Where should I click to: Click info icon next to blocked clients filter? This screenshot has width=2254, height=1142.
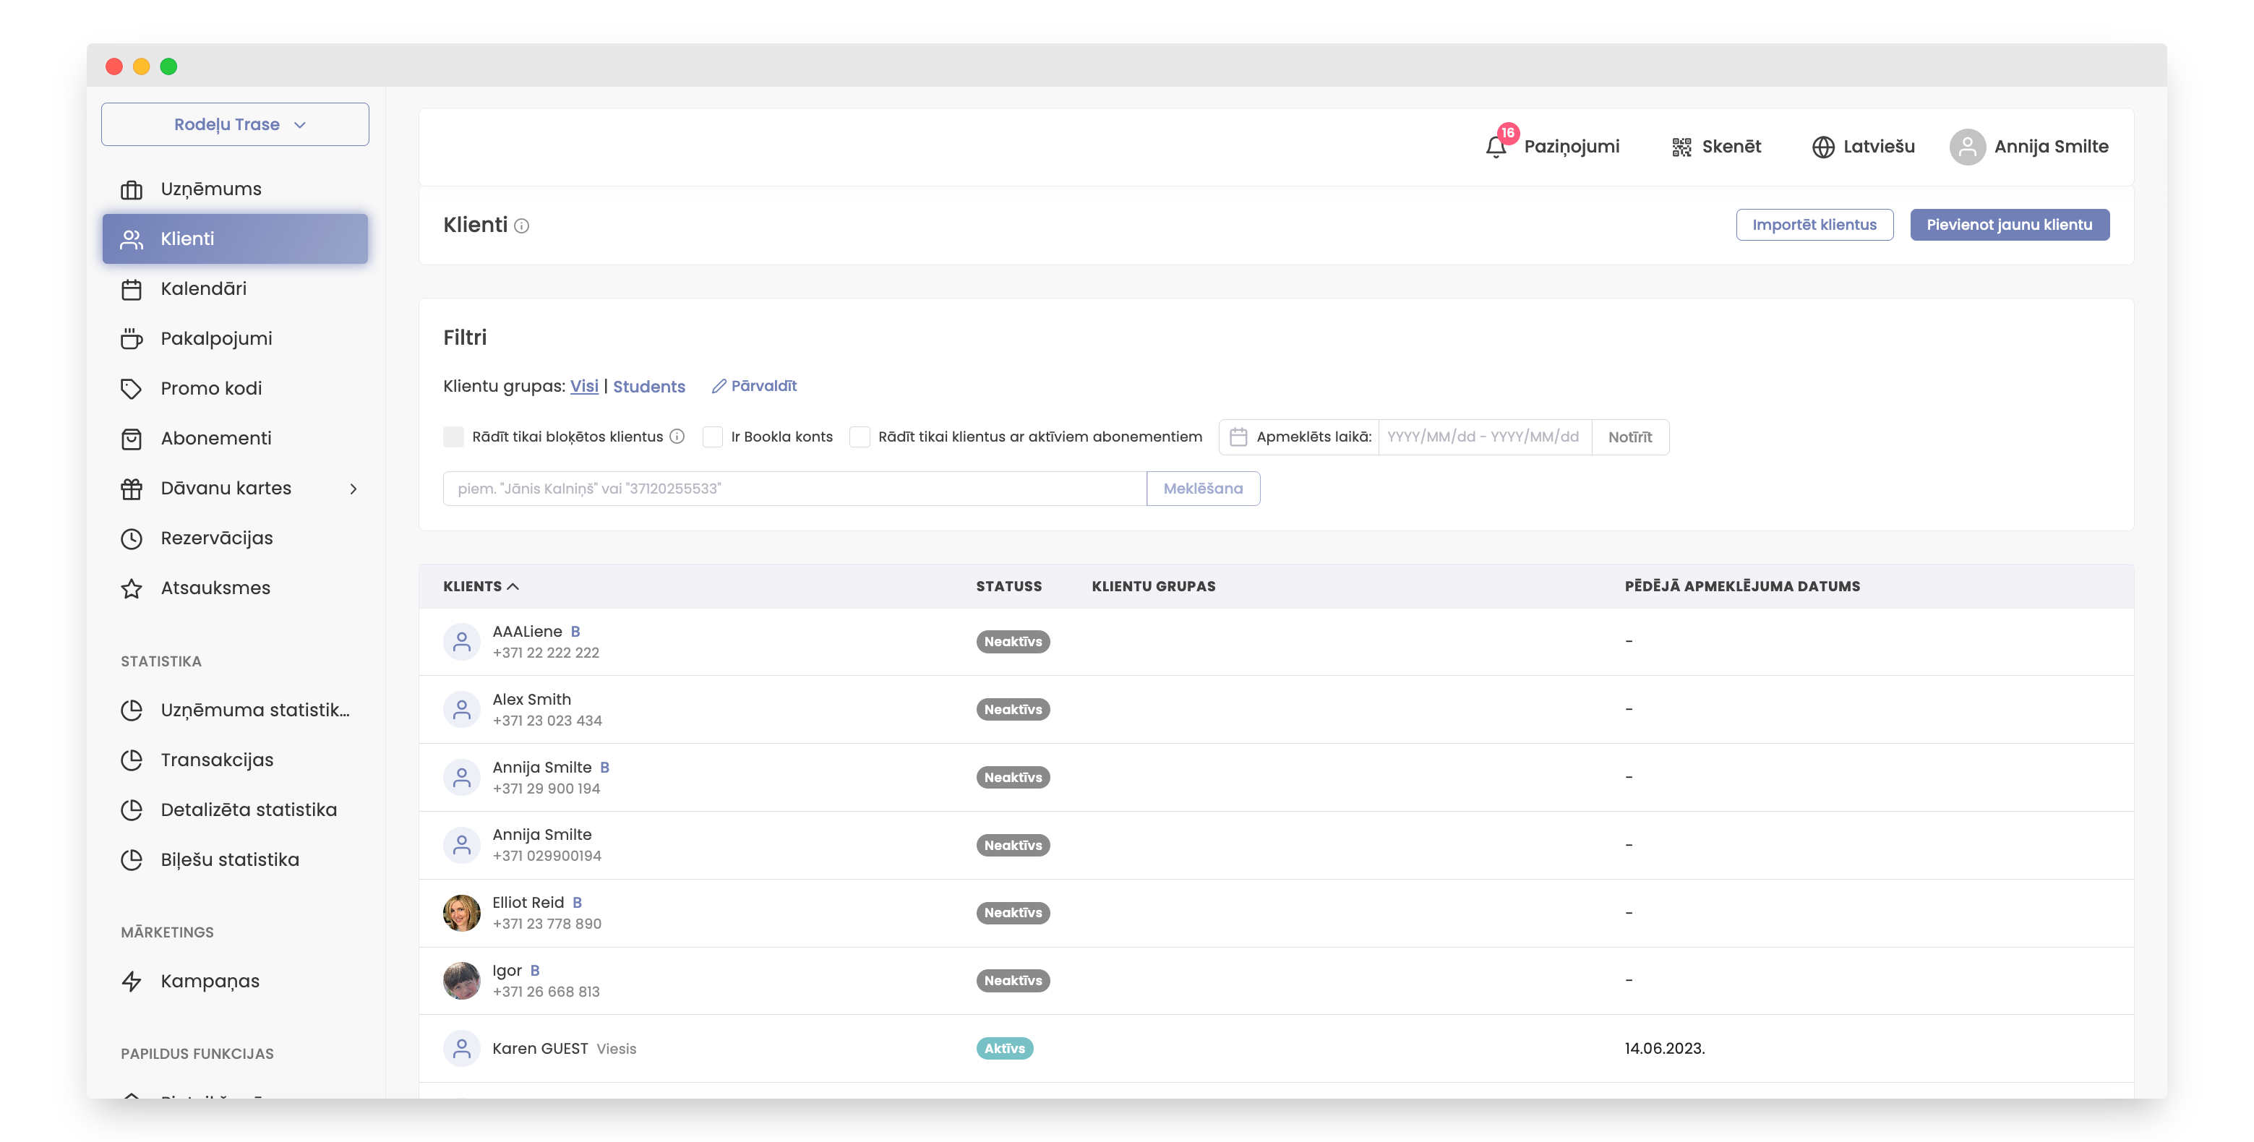pos(677,437)
